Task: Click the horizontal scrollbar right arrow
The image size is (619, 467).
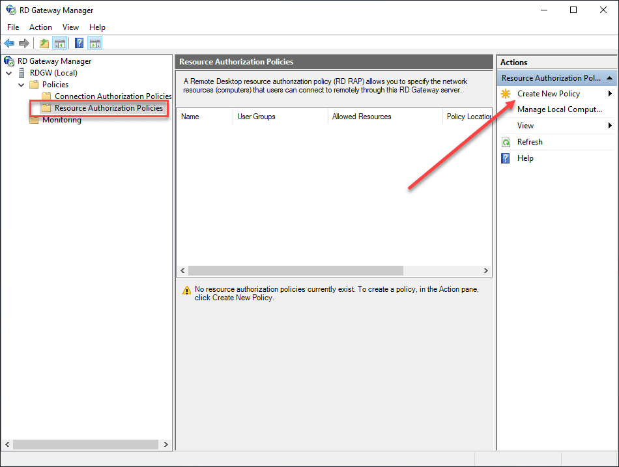Action: coord(485,270)
